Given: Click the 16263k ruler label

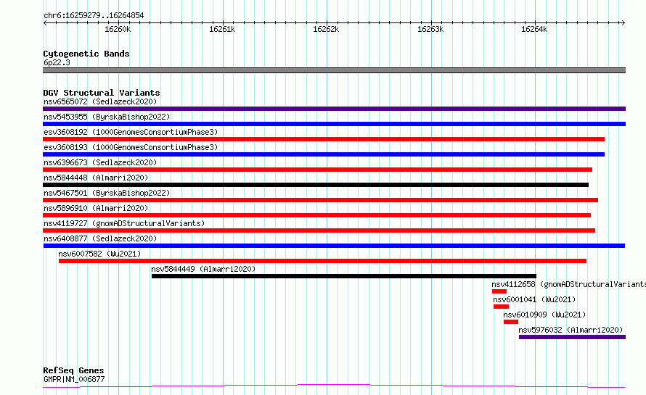Looking at the screenshot, I should coord(430,29).
